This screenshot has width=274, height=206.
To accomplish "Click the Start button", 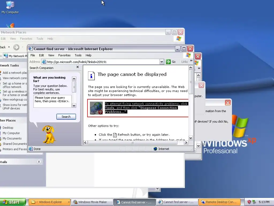I will click(x=13, y=202).
